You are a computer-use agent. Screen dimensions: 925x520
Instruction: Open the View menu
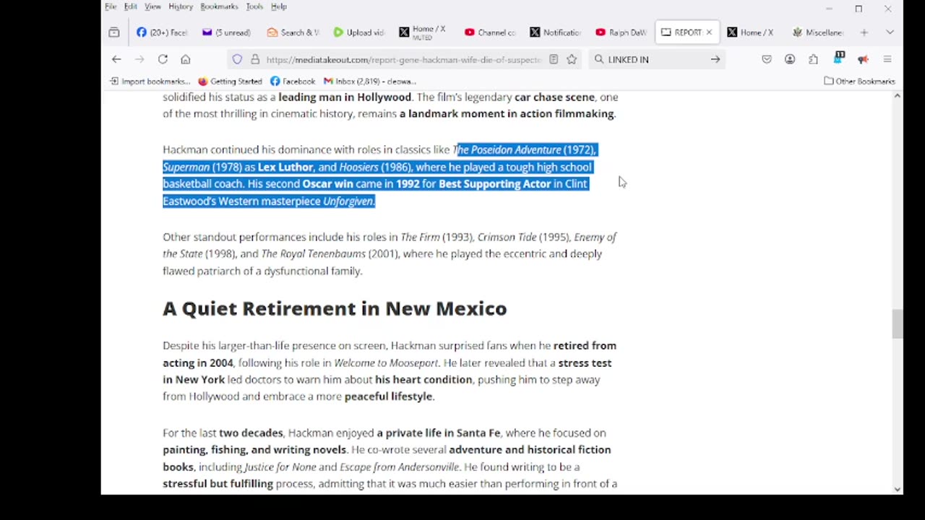click(152, 6)
